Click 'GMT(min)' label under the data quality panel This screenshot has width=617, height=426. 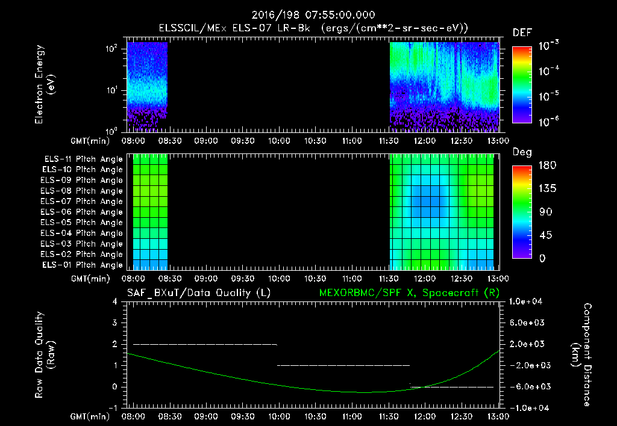pyautogui.click(x=90, y=416)
